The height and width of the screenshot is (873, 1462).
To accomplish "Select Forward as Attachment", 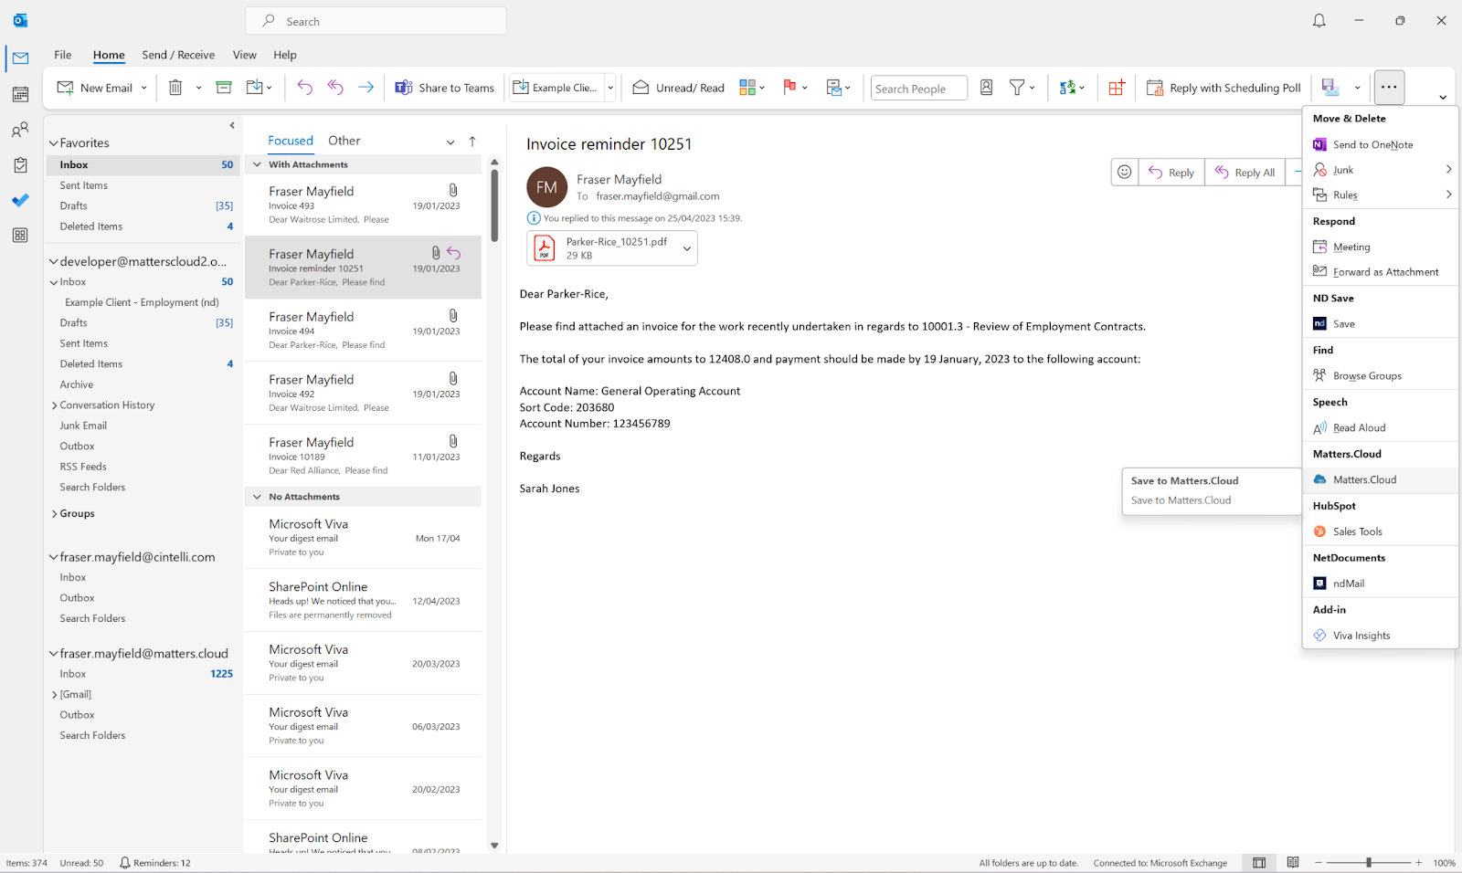I will coord(1380,272).
